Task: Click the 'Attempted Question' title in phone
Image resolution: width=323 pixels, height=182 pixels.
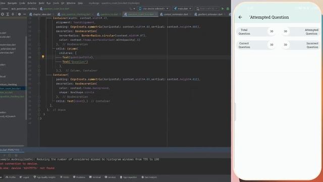Action: pos(269,17)
